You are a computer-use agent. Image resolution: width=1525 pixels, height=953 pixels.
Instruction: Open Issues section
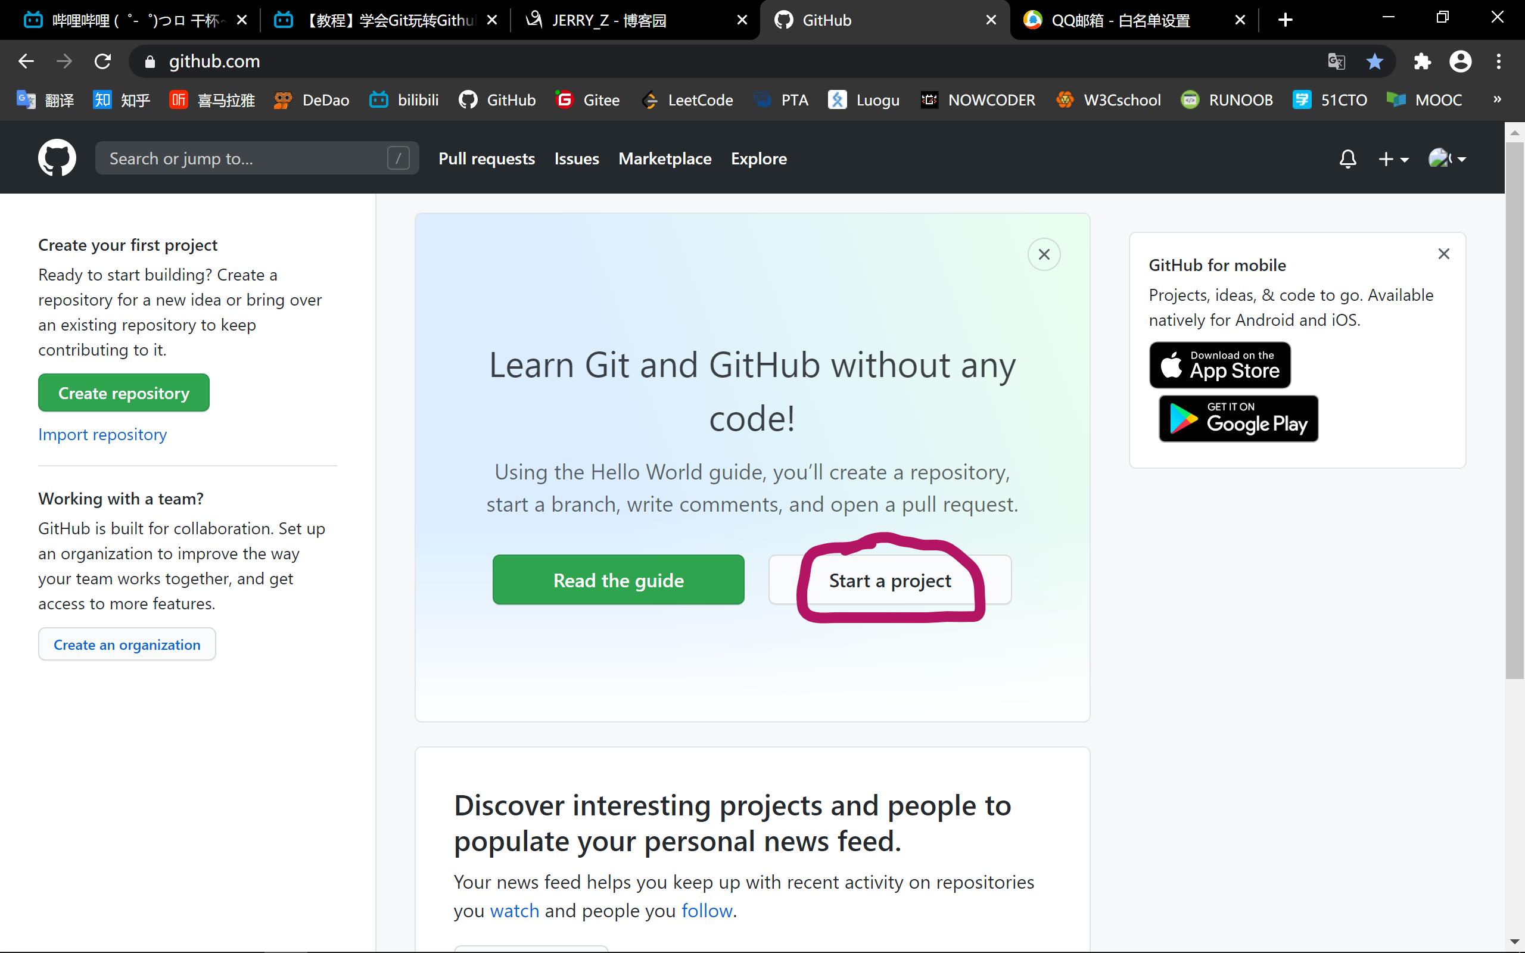pos(577,158)
